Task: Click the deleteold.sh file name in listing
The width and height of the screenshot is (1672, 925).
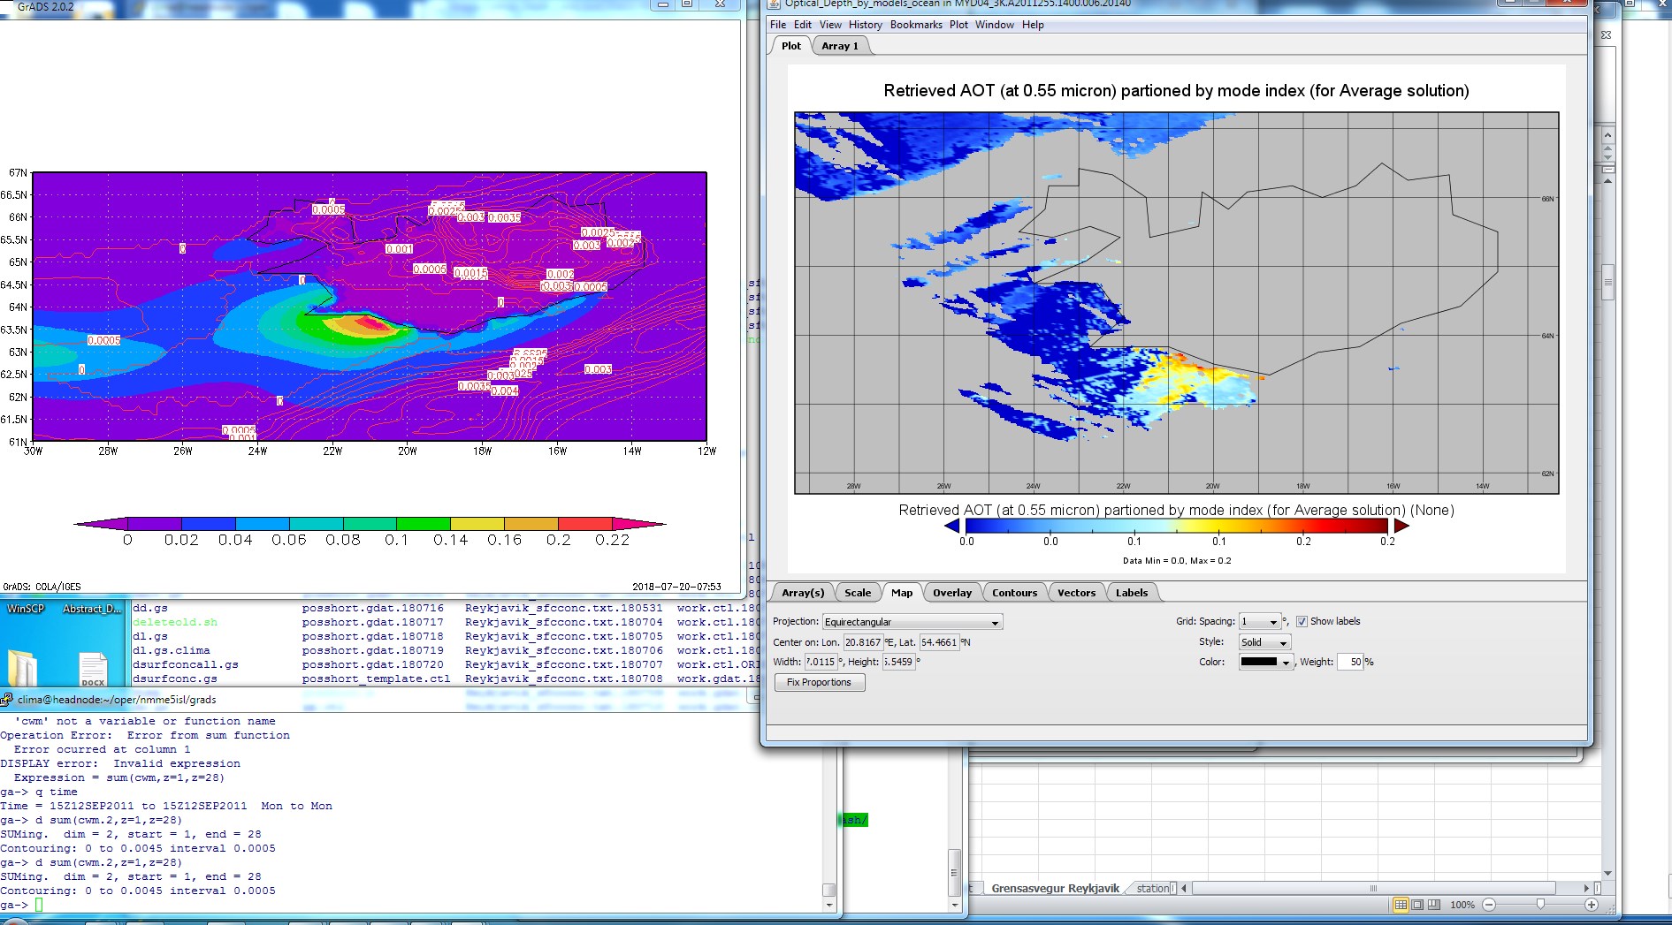Action: (175, 622)
